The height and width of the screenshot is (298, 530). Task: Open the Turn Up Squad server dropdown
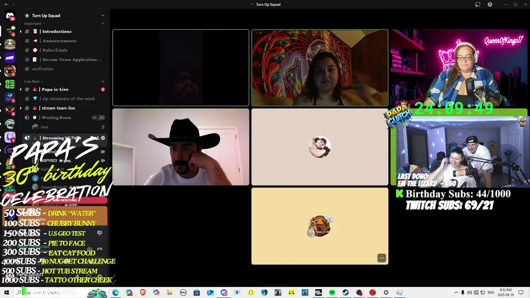pos(103,16)
